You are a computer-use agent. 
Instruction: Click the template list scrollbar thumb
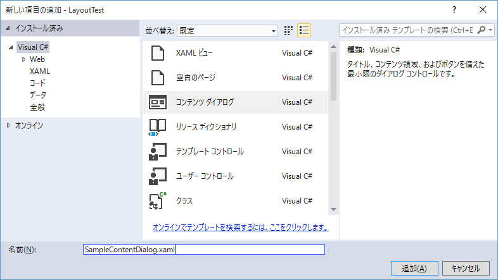333,76
